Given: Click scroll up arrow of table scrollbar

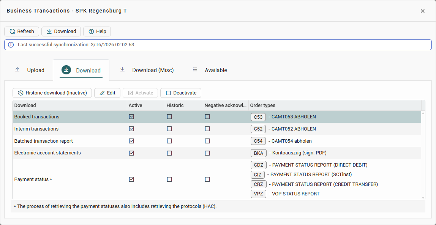Looking at the screenshot, I should point(423,113).
